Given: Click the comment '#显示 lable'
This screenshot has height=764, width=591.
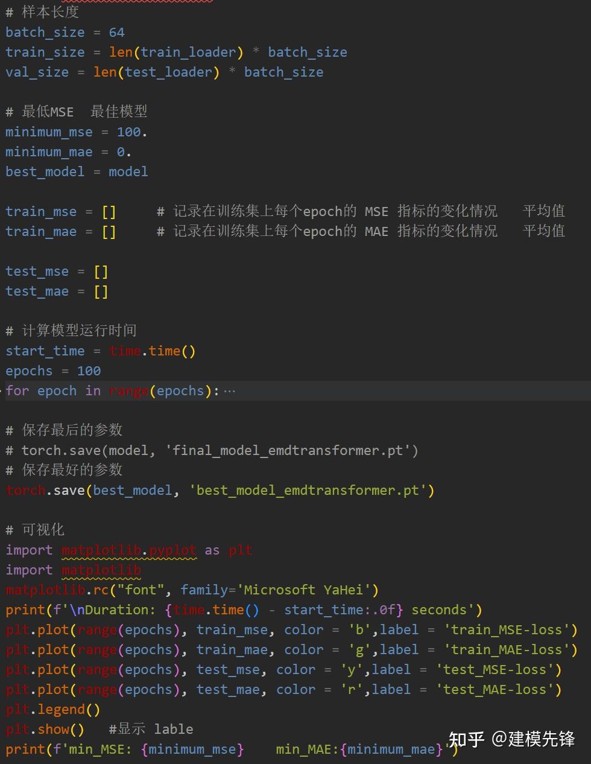Looking at the screenshot, I should (151, 729).
